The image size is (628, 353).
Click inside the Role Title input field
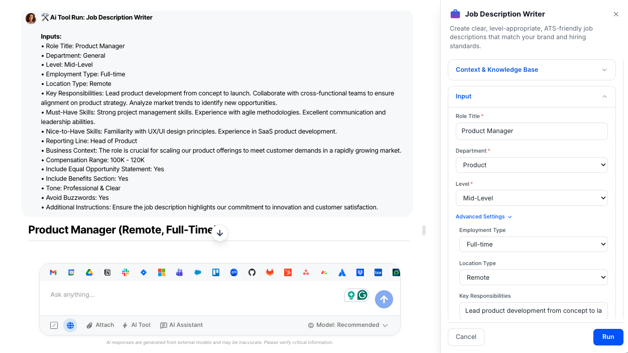click(x=532, y=131)
